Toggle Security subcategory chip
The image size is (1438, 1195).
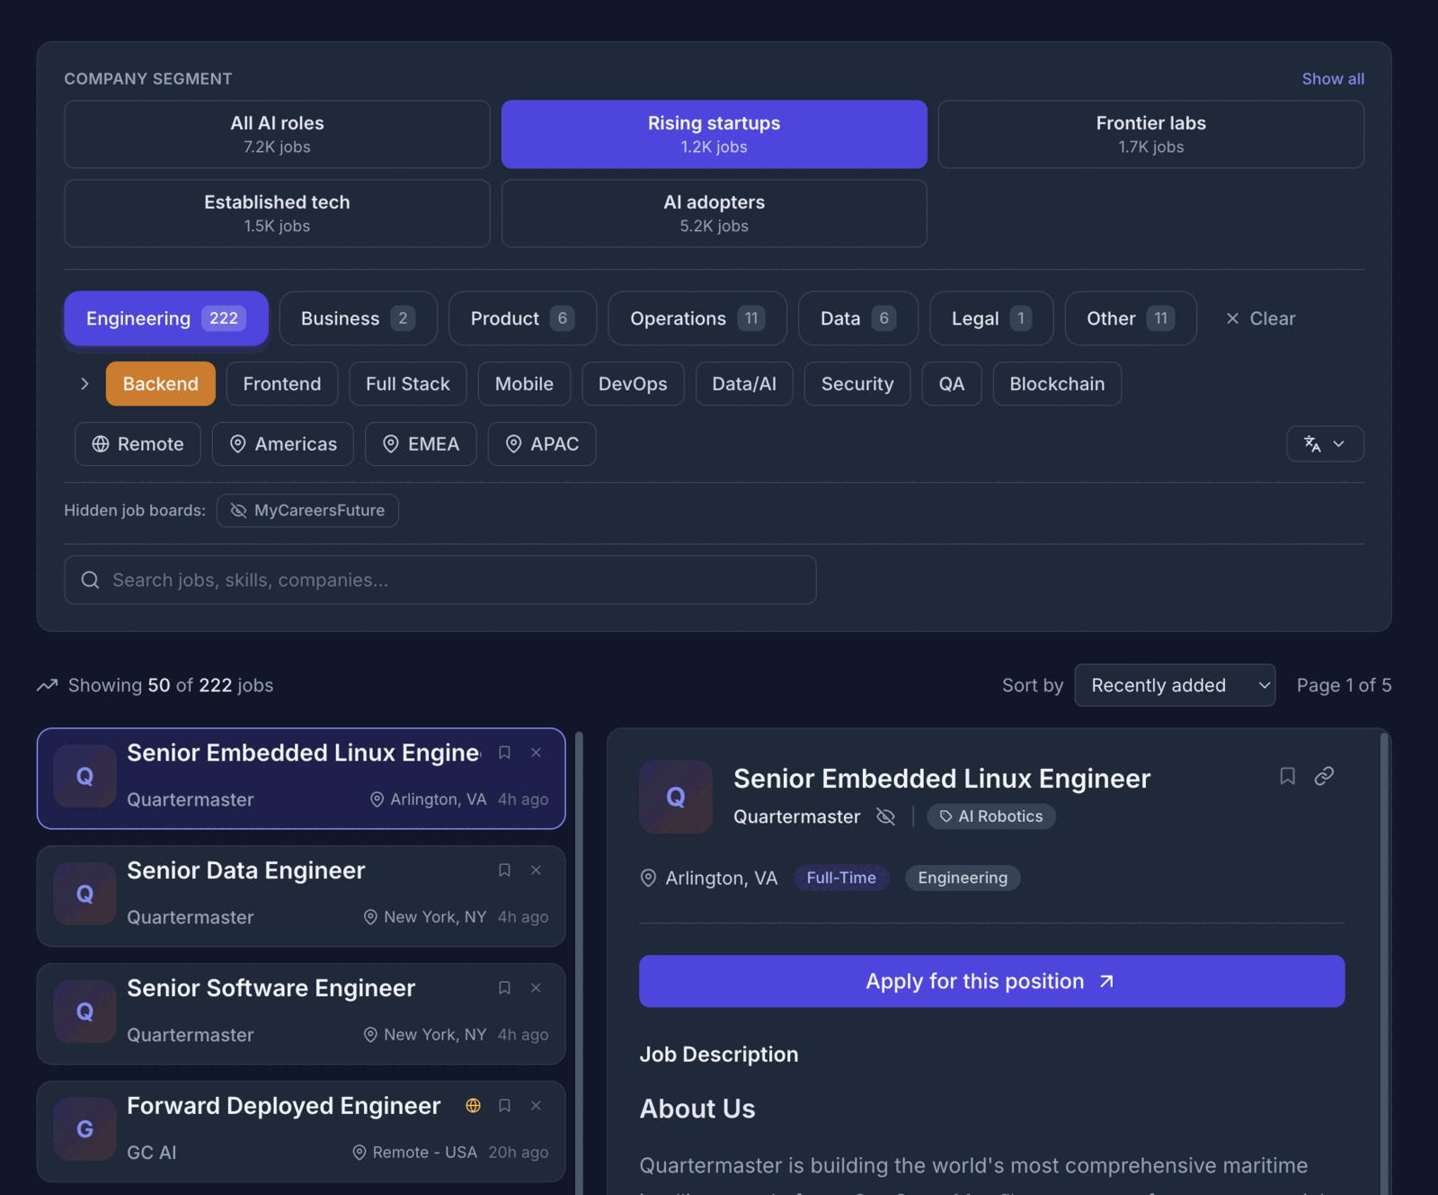pyautogui.click(x=857, y=384)
